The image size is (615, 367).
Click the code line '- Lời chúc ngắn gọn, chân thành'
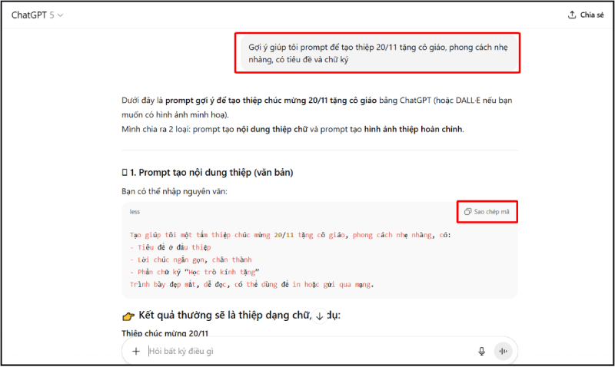point(191,260)
